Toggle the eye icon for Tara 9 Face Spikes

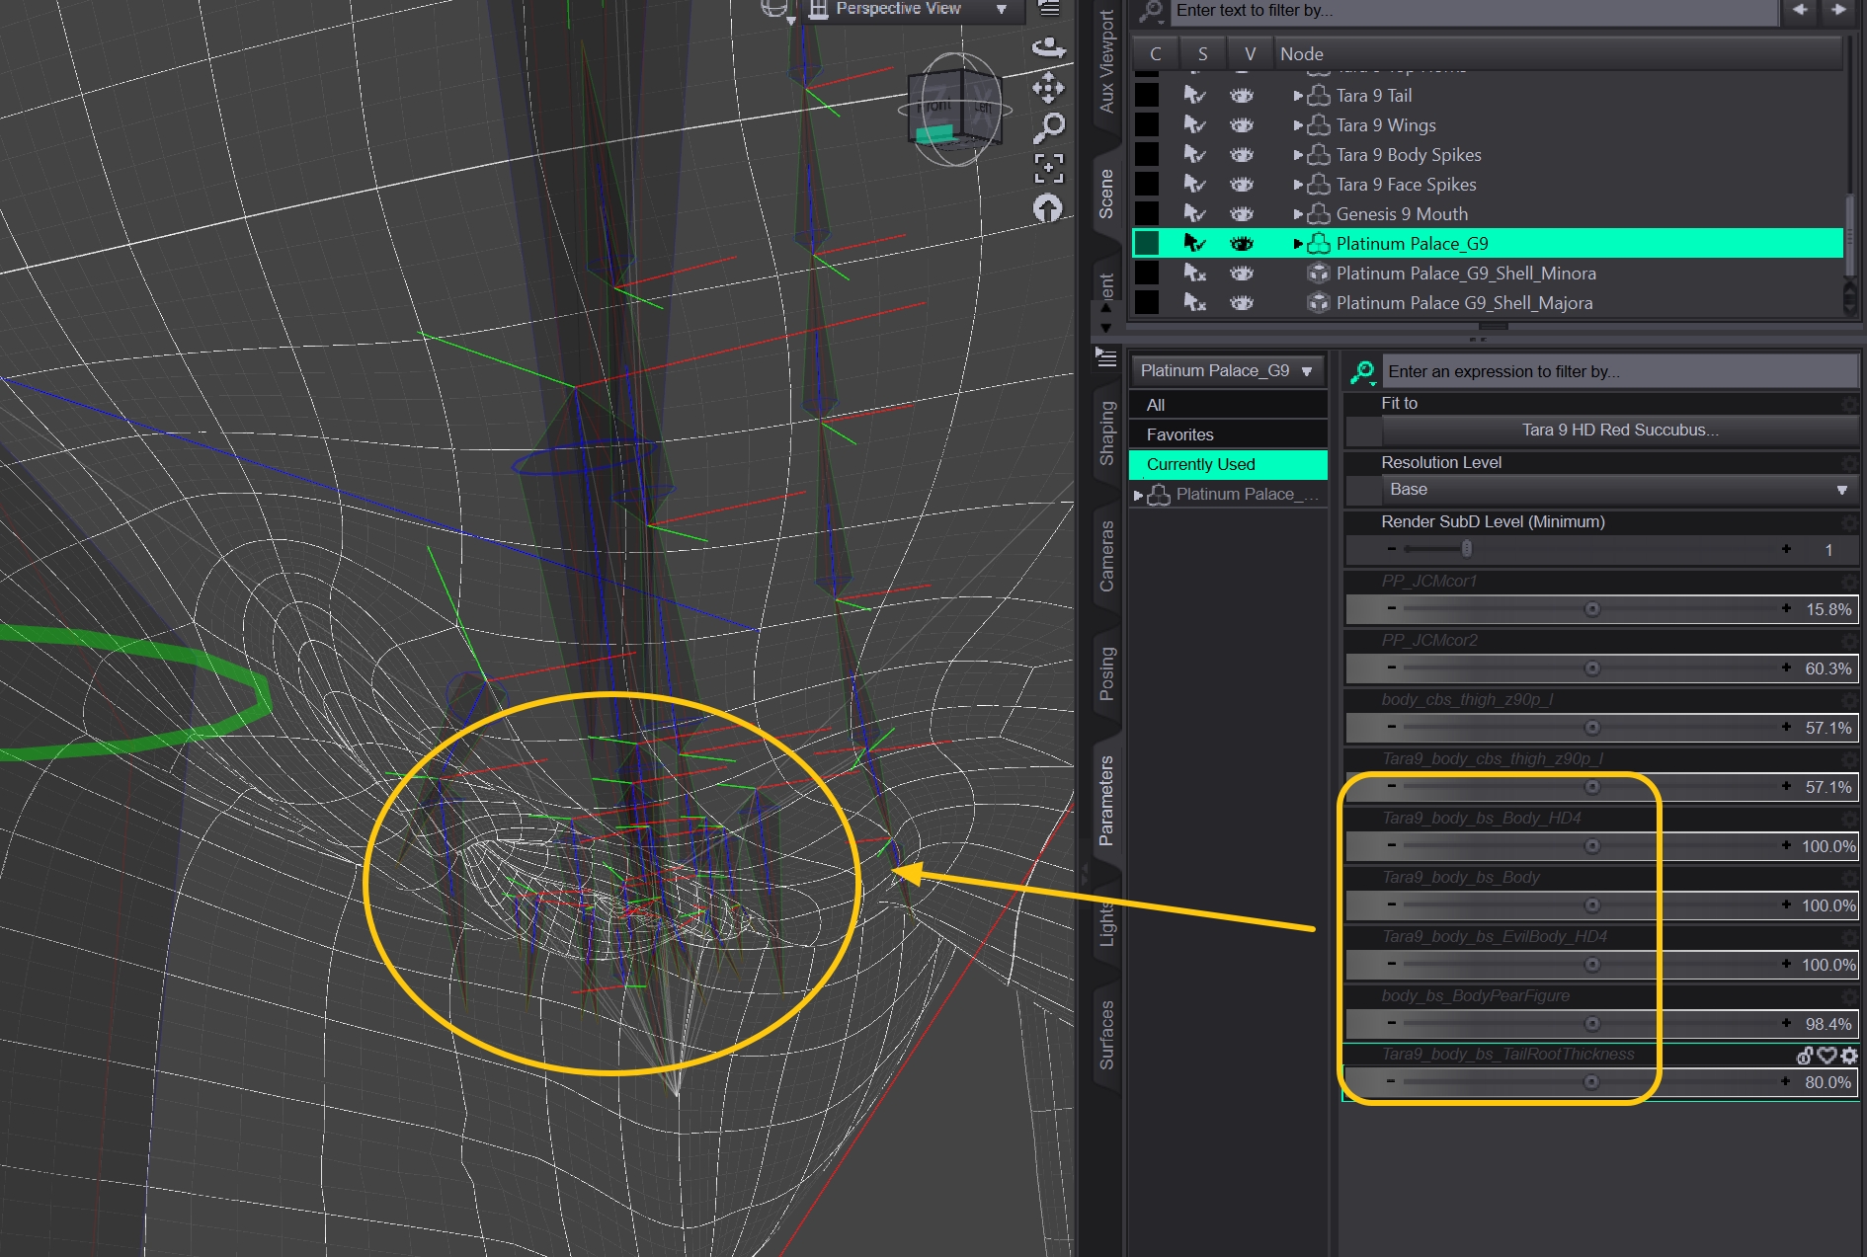coord(1242,185)
